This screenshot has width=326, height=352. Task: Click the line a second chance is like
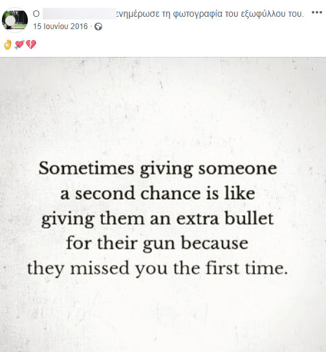[158, 193]
